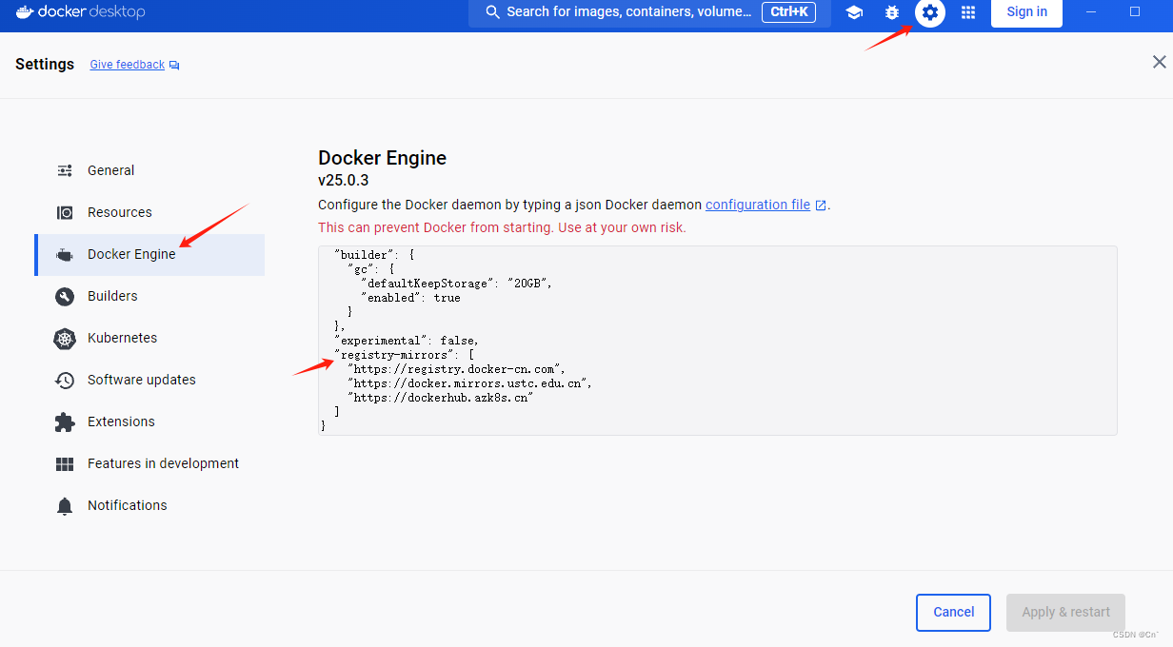Screen dimensions: 1173x647
Task: Click the Apply & restart button
Action: (x=1065, y=613)
